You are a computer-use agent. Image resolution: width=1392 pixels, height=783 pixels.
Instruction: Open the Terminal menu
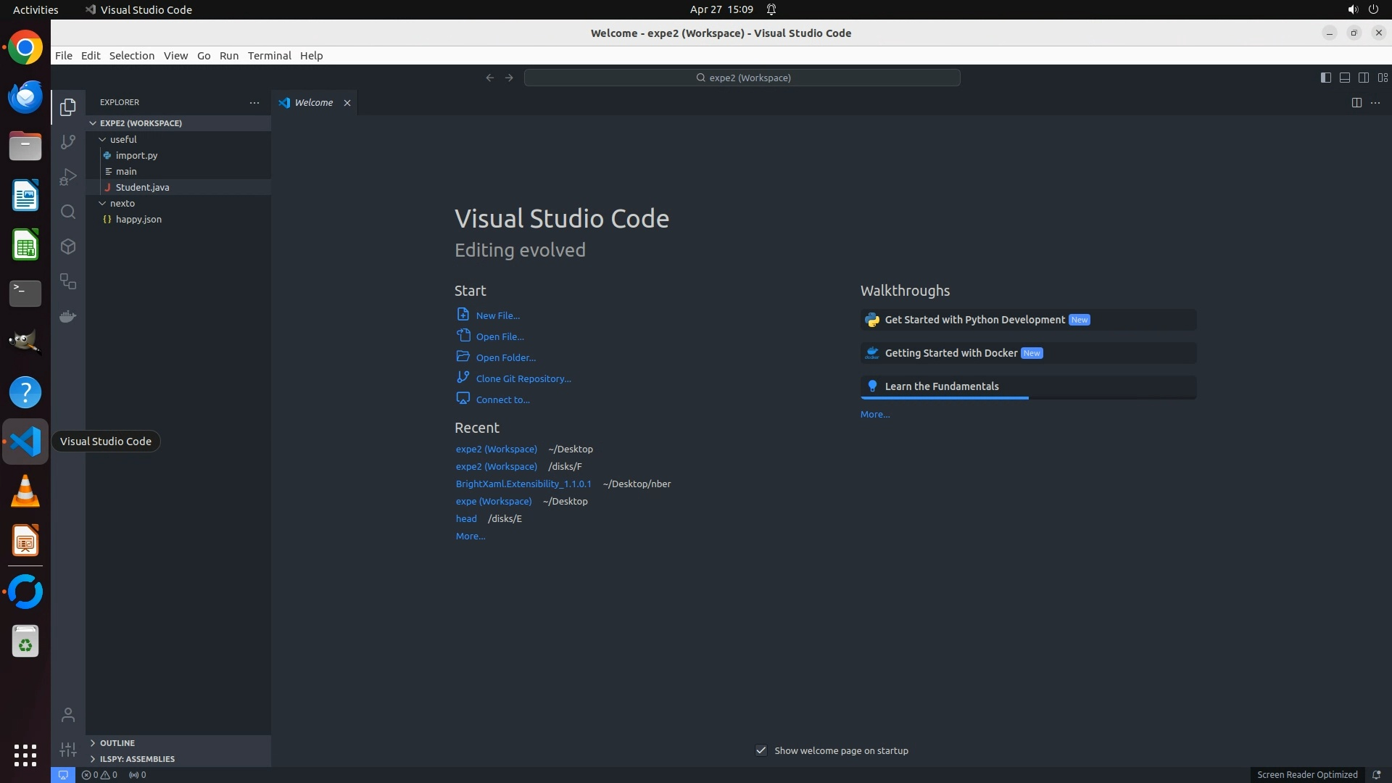tap(269, 56)
